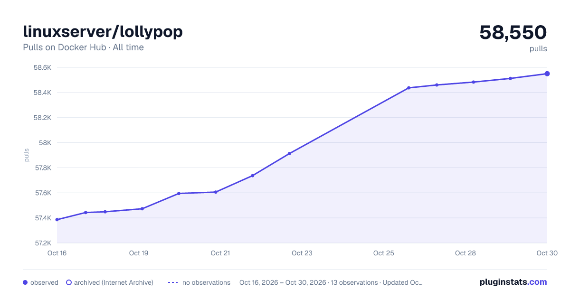Viewport: 570px width, 299px height.
Task: Click the 57.2K y-axis label
Action: (42, 243)
